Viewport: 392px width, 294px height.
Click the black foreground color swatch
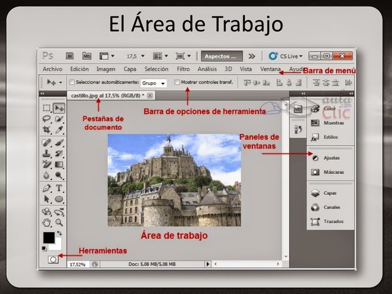point(48,237)
